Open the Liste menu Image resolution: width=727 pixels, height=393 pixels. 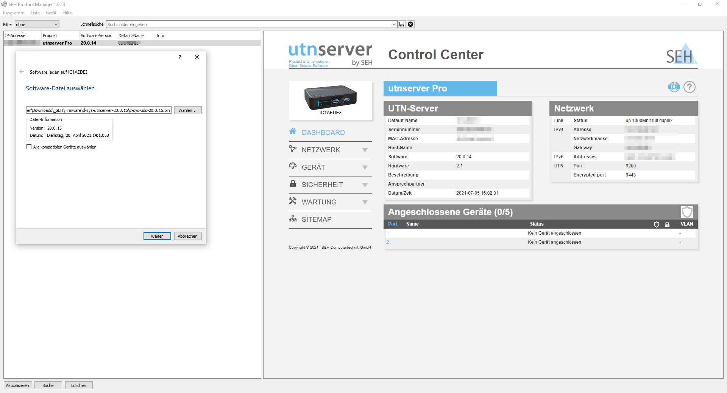pos(35,13)
